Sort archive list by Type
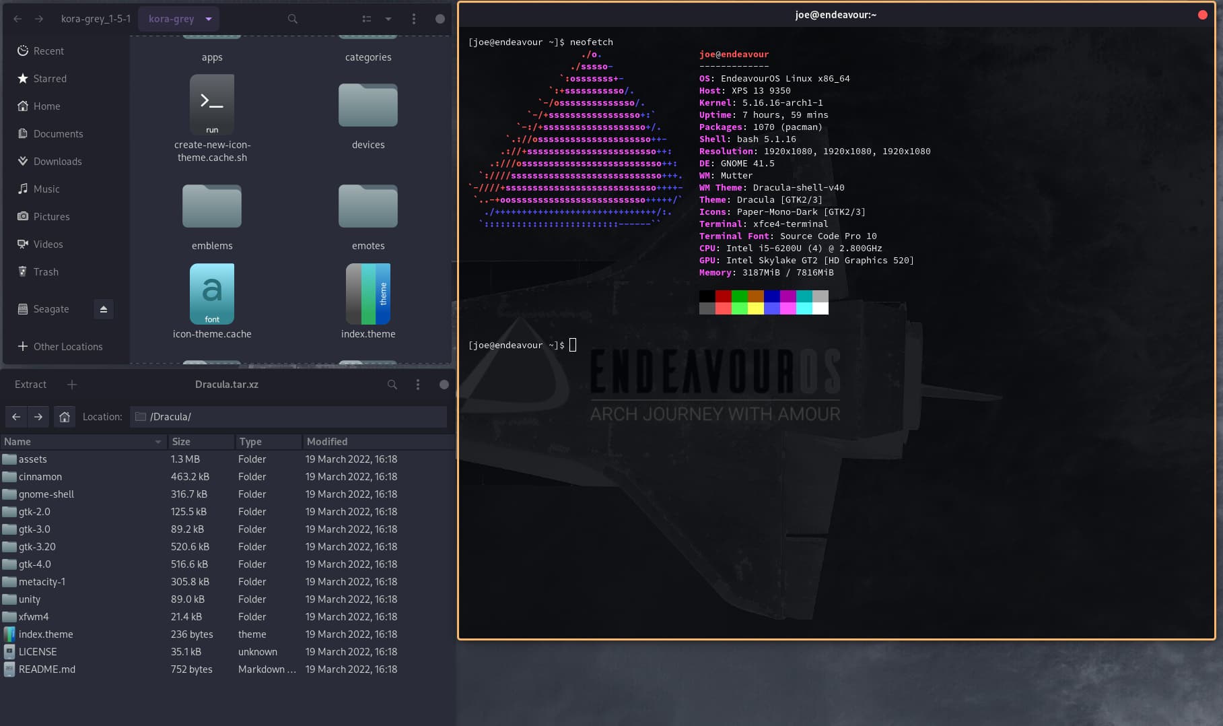1223x726 pixels. (x=269, y=442)
